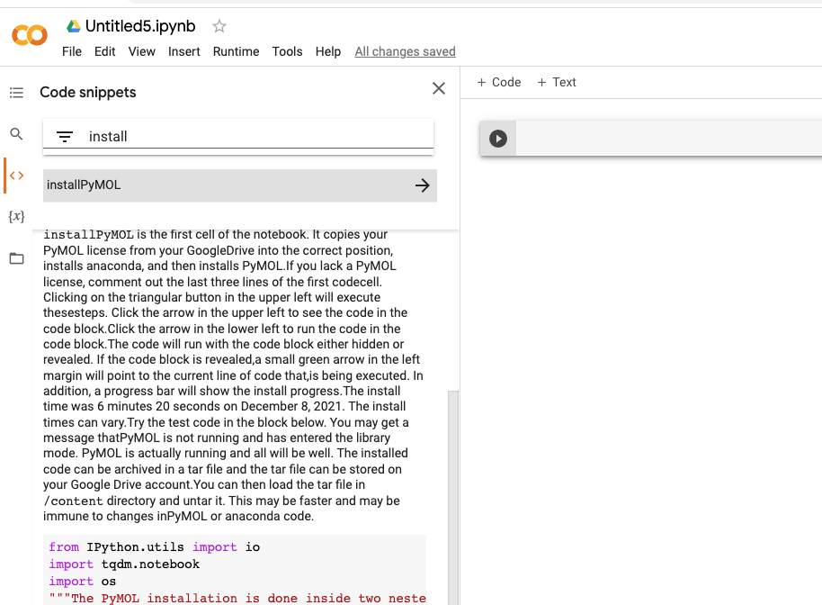822x605 pixels.
Task: Click the snippets panel vertical scrollbar
Action: point(453,498)
